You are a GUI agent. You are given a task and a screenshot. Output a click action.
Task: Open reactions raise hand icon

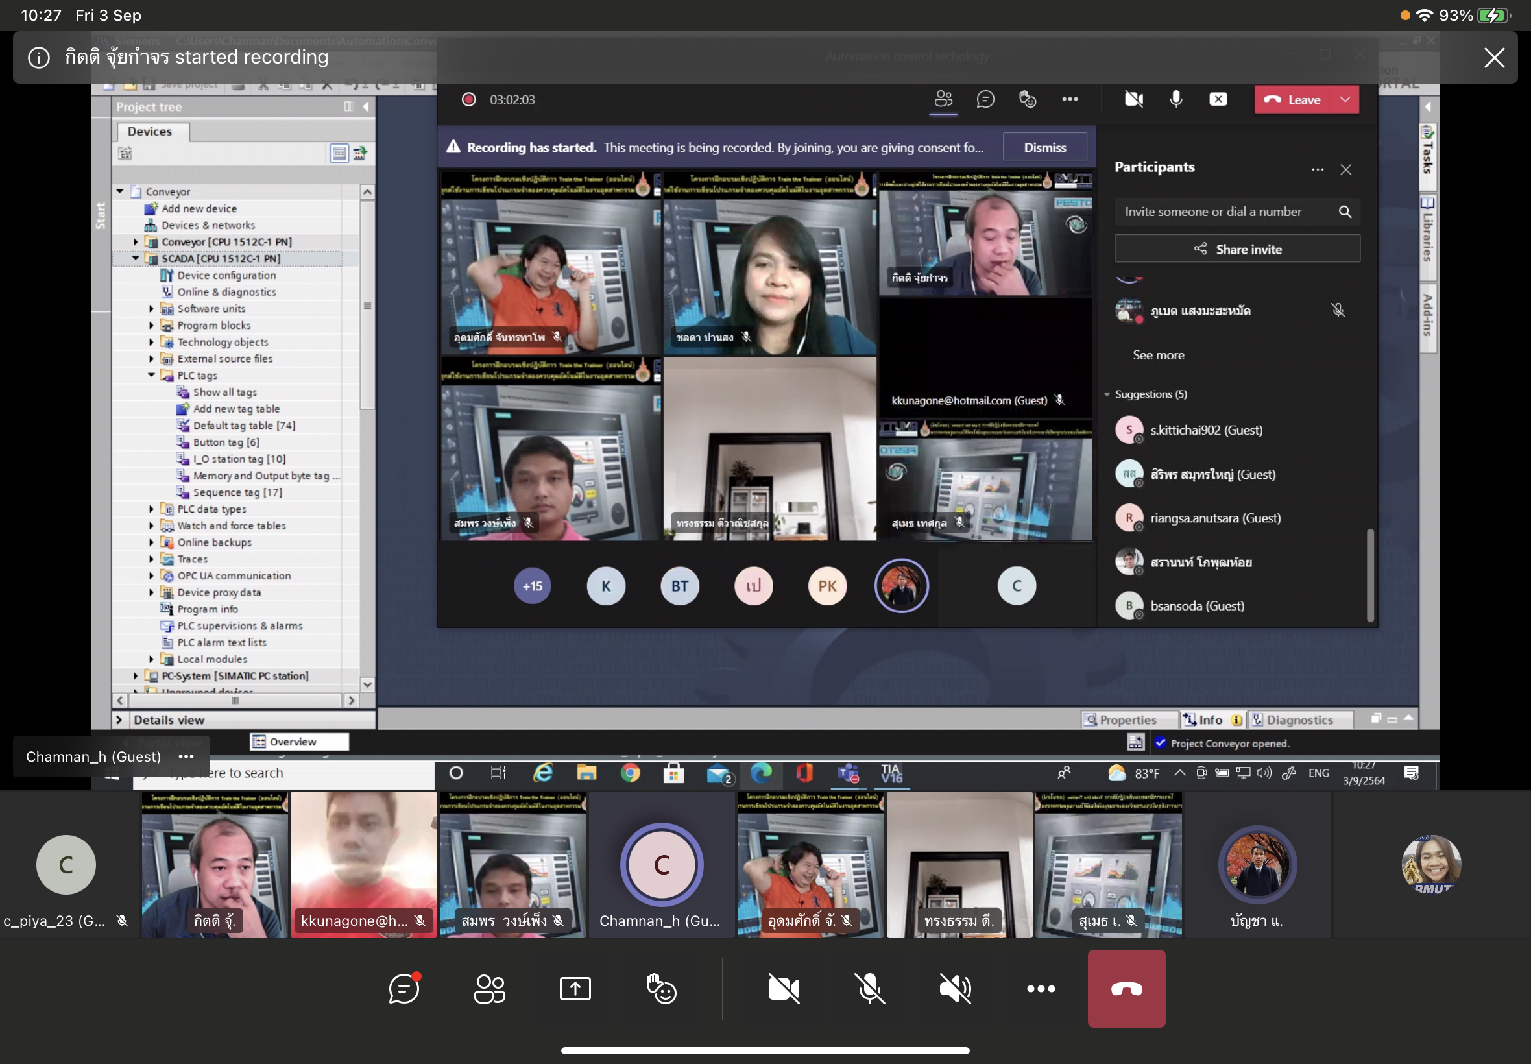(x=661, y=989)
